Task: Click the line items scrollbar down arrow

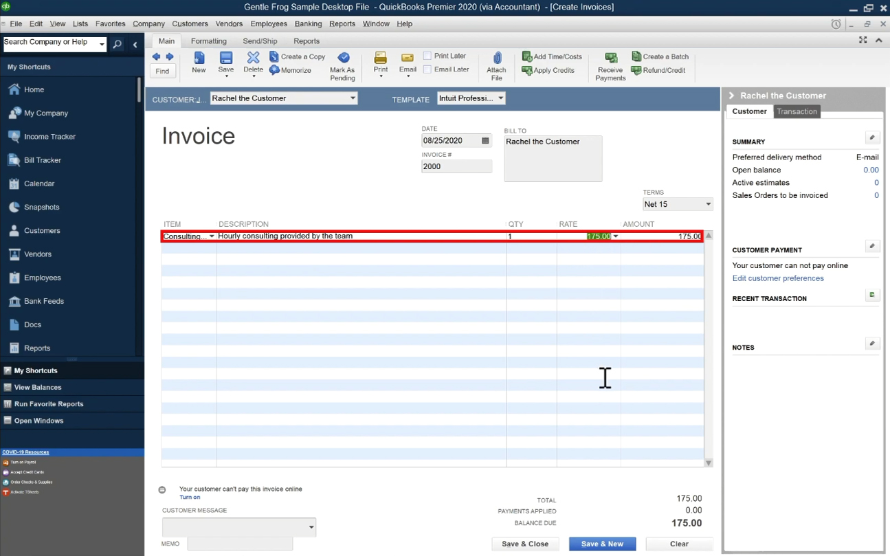Action: [x=709, y=463]
